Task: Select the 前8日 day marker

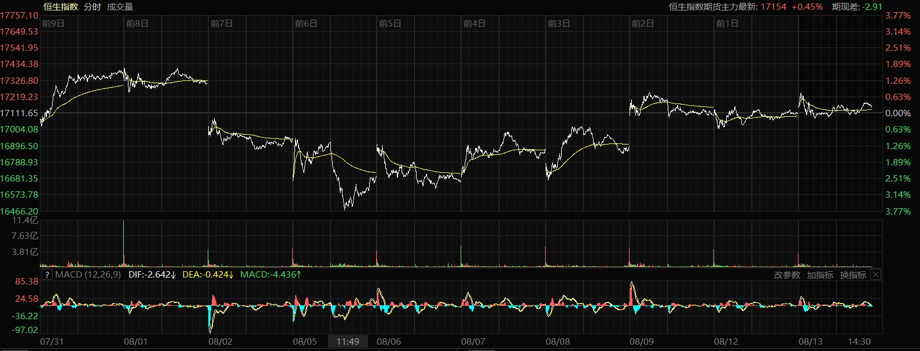Action: click(137, 24)
